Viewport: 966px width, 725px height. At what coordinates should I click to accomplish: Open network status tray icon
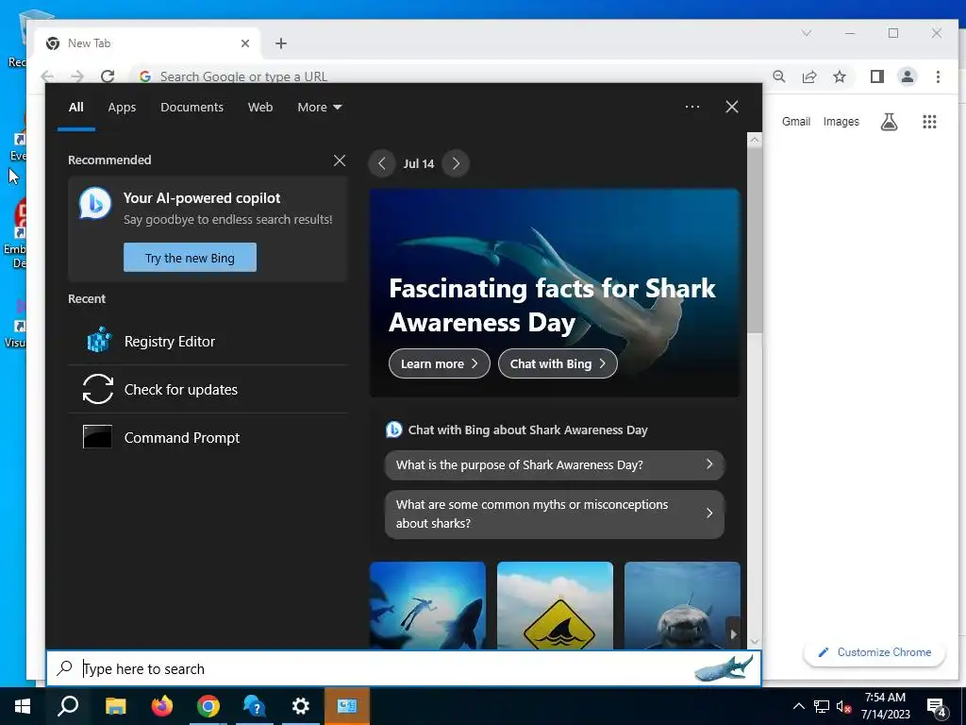822,706
